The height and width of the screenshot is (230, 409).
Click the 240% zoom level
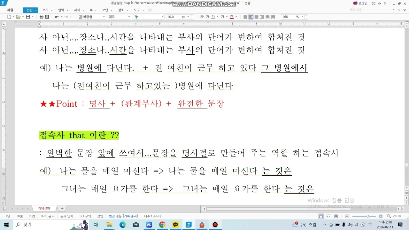pos(397,216)
